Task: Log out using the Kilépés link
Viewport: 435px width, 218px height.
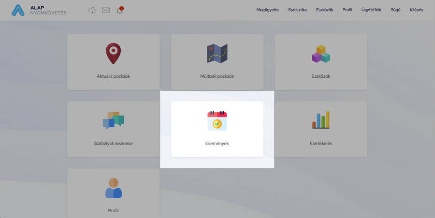Action: [x=416, y=10]
